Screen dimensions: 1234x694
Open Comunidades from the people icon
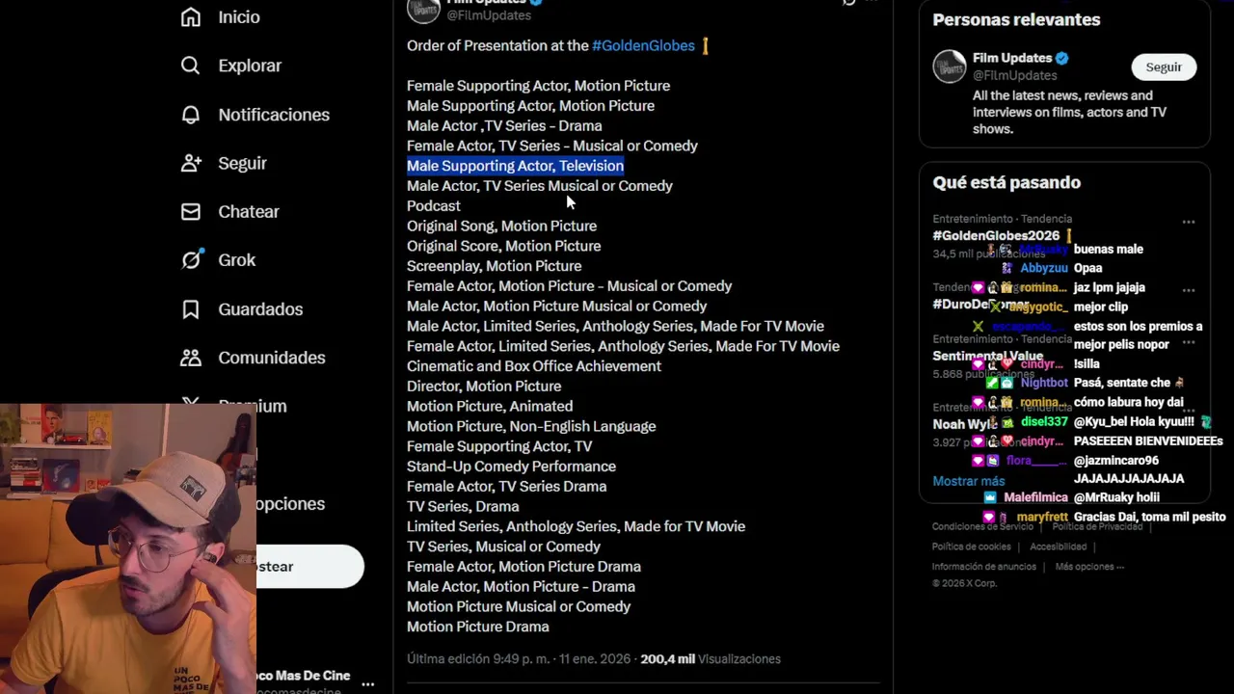coord(191,358)
